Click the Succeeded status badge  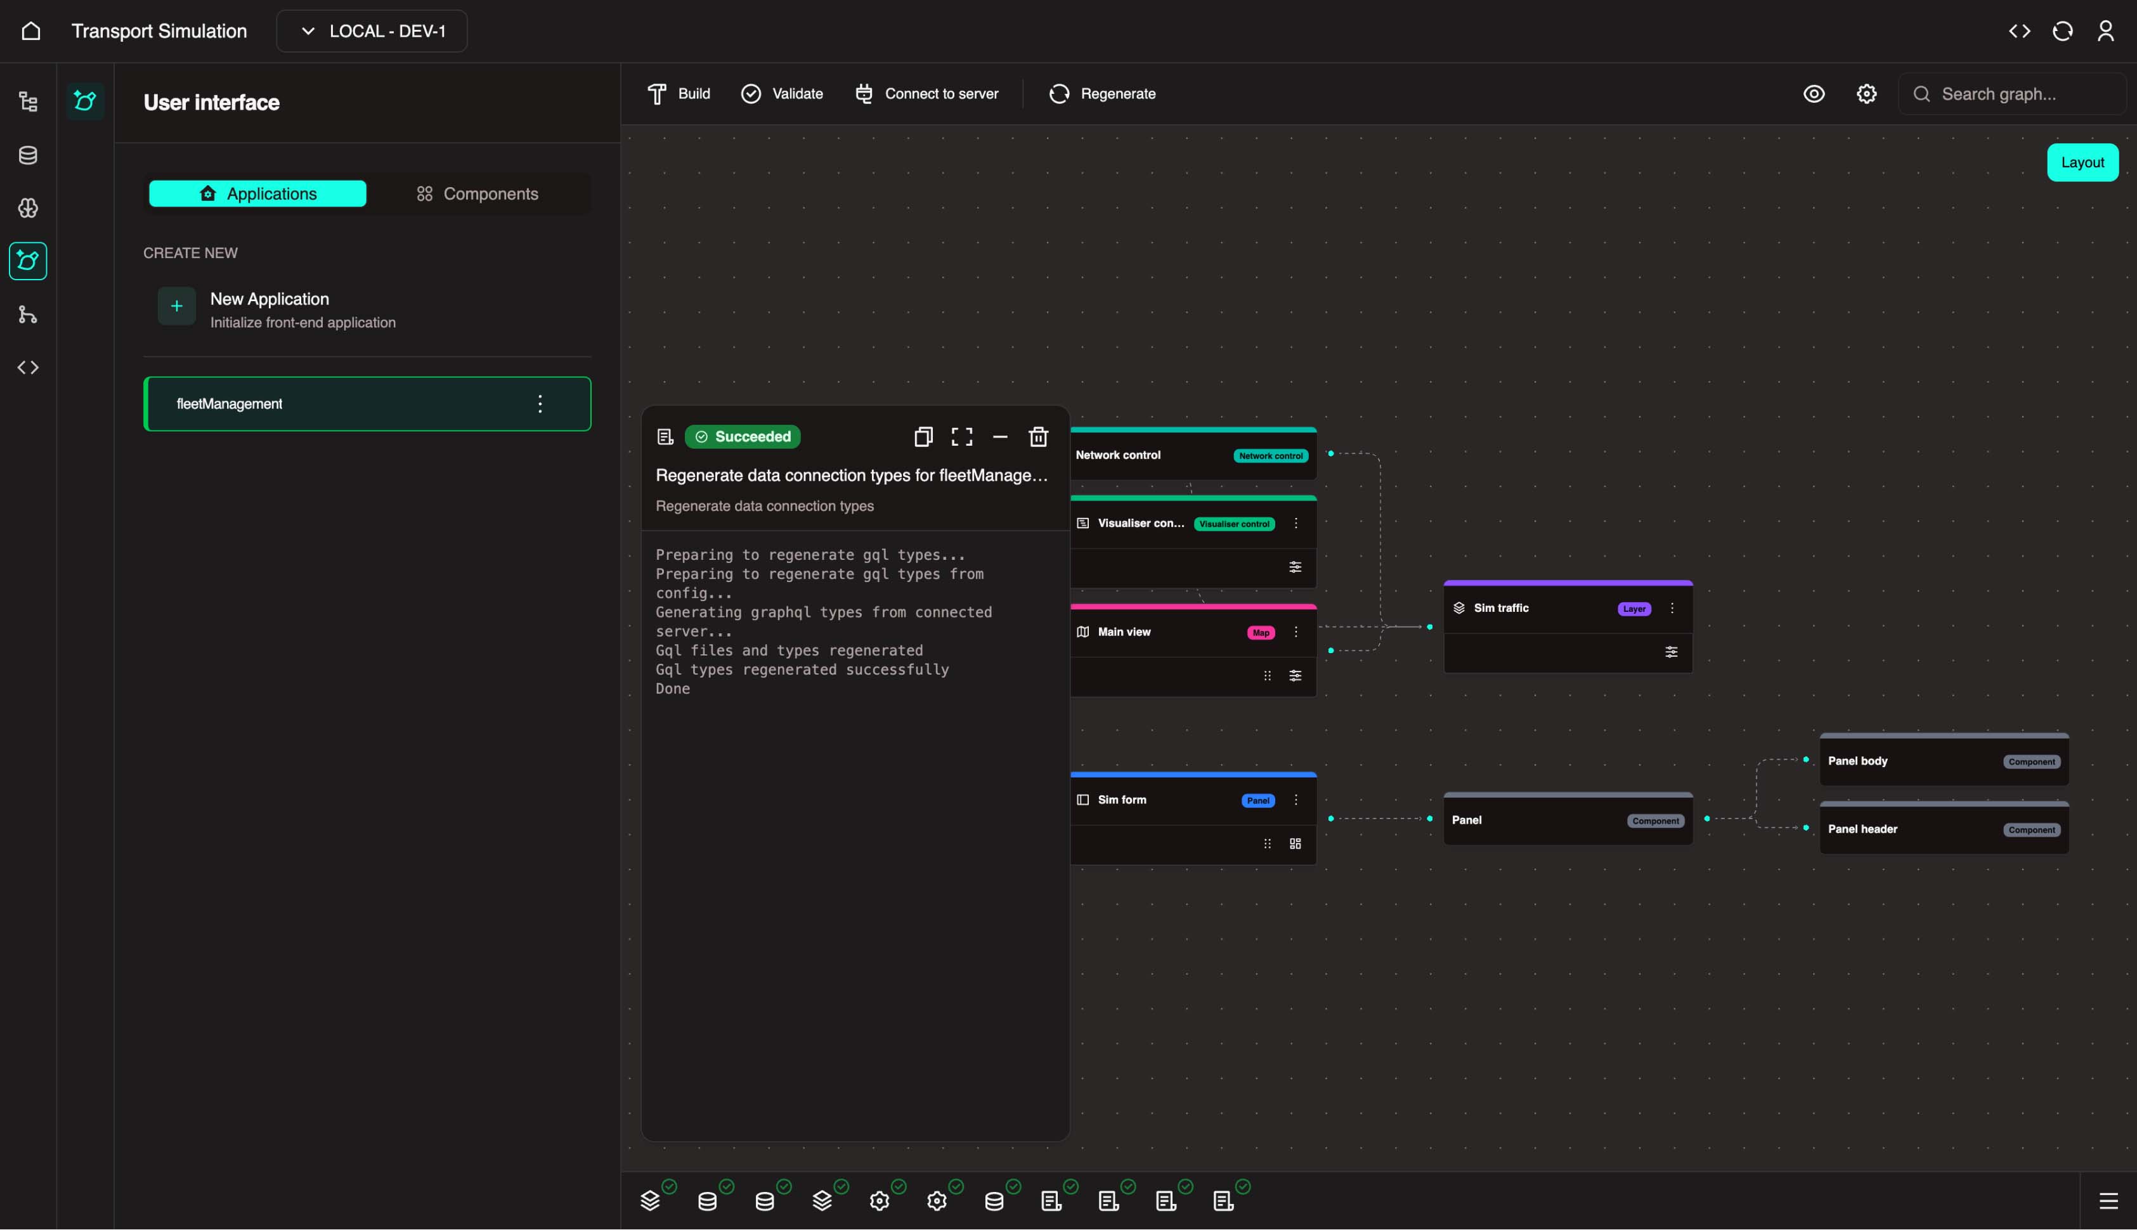(x=743, y=437)
